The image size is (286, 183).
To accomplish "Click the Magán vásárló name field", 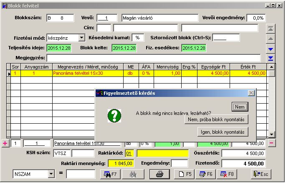I will 160,18.
